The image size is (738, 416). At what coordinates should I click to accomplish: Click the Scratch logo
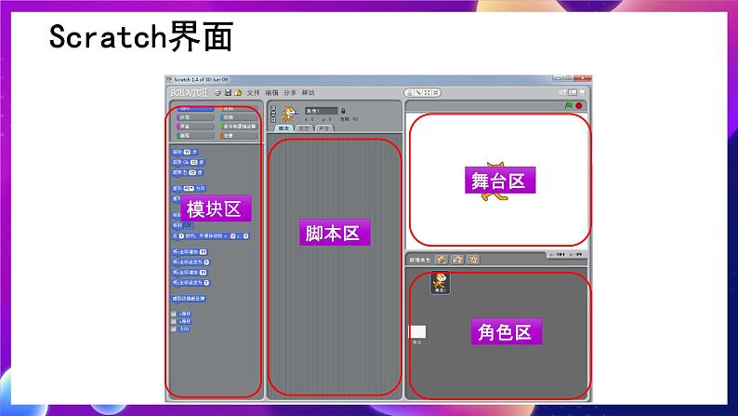click(x=190, y=93)
